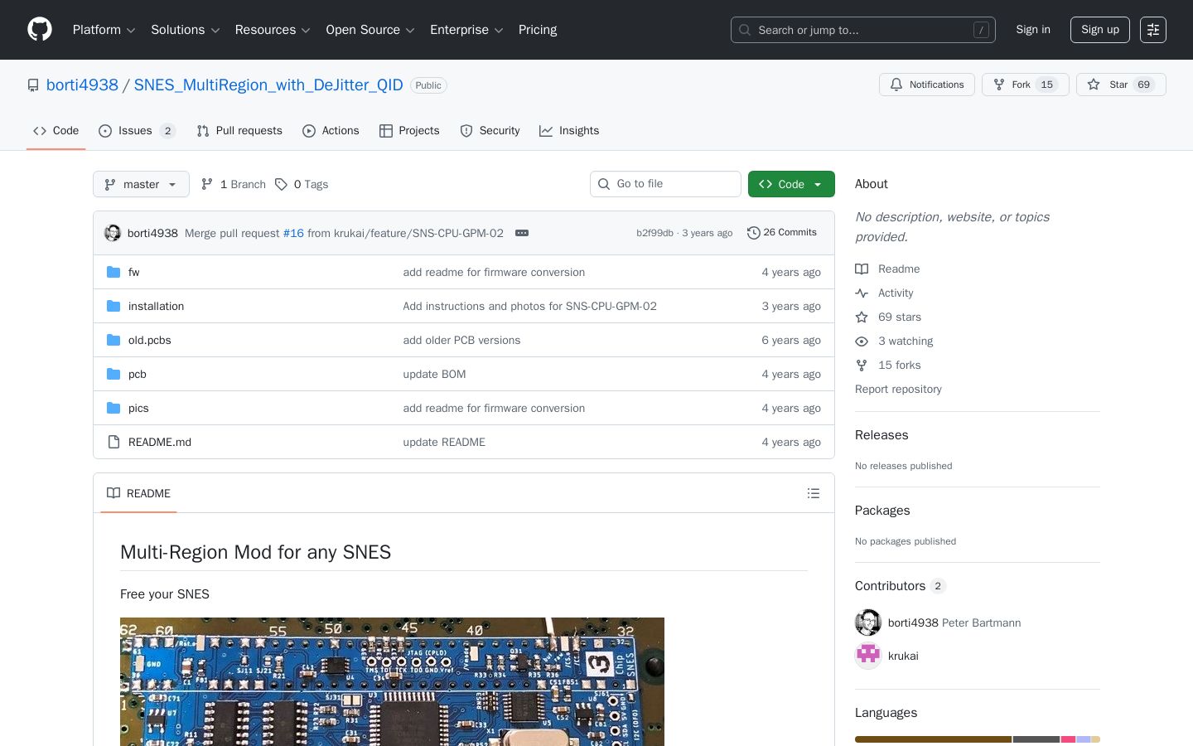Screen dimensions: 1193x746
Task: Open the pcb folder
Action: tap(138, 374)
